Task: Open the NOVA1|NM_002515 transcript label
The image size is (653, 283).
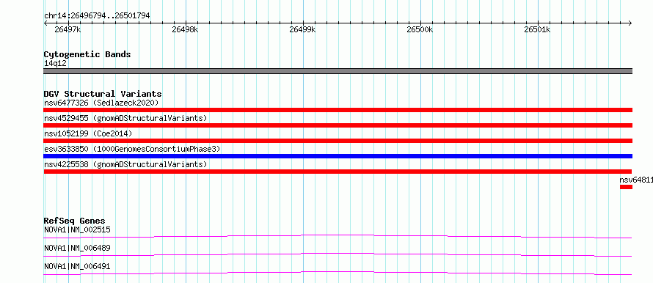Action: 77,229
